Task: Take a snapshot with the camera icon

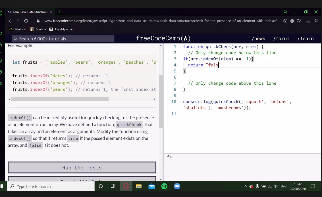Action: point(285,21)
